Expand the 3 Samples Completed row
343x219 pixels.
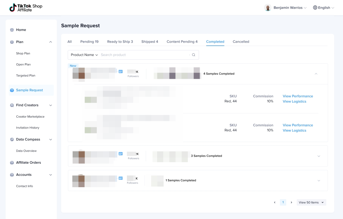point(319,156)
